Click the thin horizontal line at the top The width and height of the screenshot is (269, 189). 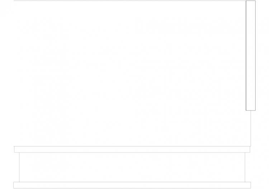130,1
